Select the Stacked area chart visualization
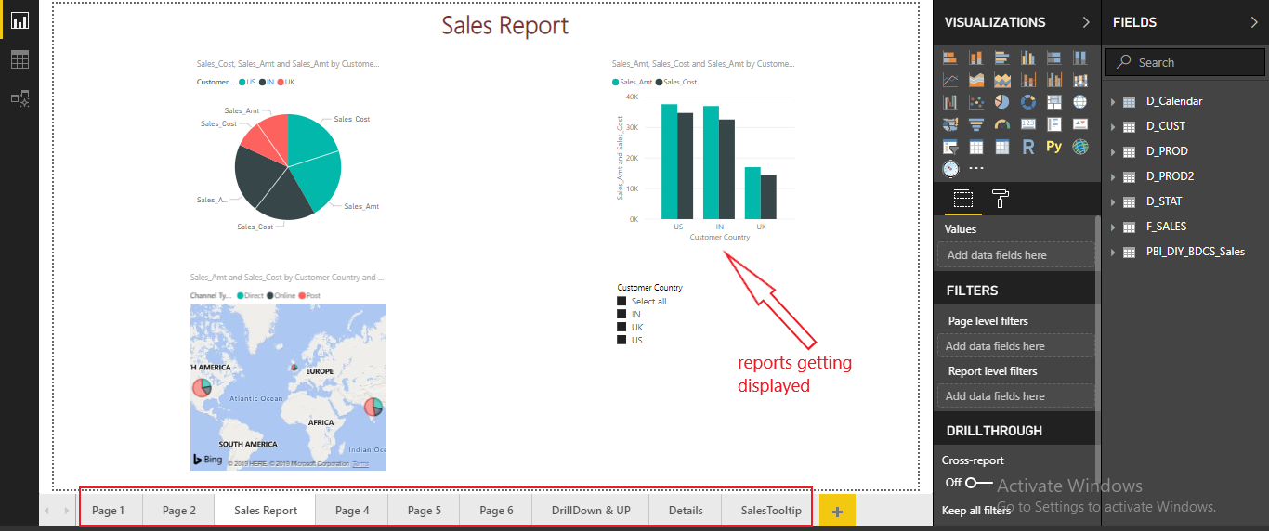The image size is (1269, 531). point(1002,80)
